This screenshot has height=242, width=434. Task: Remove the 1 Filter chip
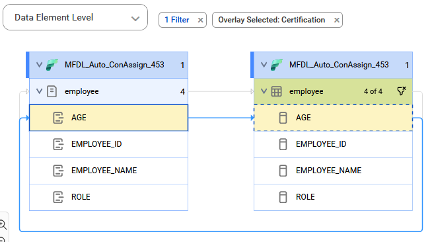tap(200, 20)
